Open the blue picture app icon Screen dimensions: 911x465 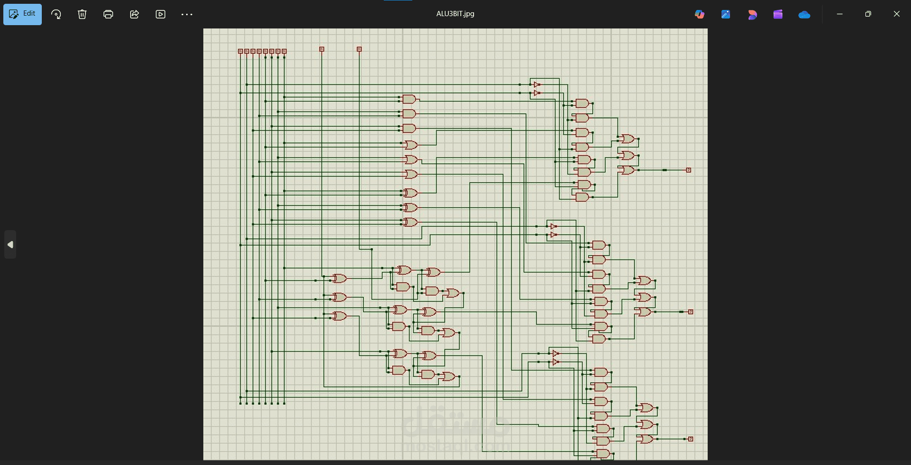click(x=726, y=14)
